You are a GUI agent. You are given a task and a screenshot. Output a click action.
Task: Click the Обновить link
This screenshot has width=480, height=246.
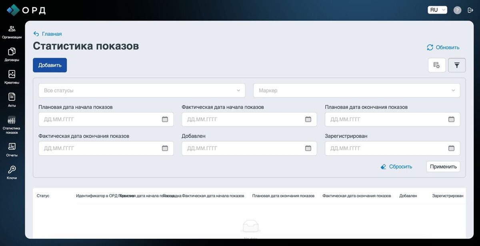448,47
